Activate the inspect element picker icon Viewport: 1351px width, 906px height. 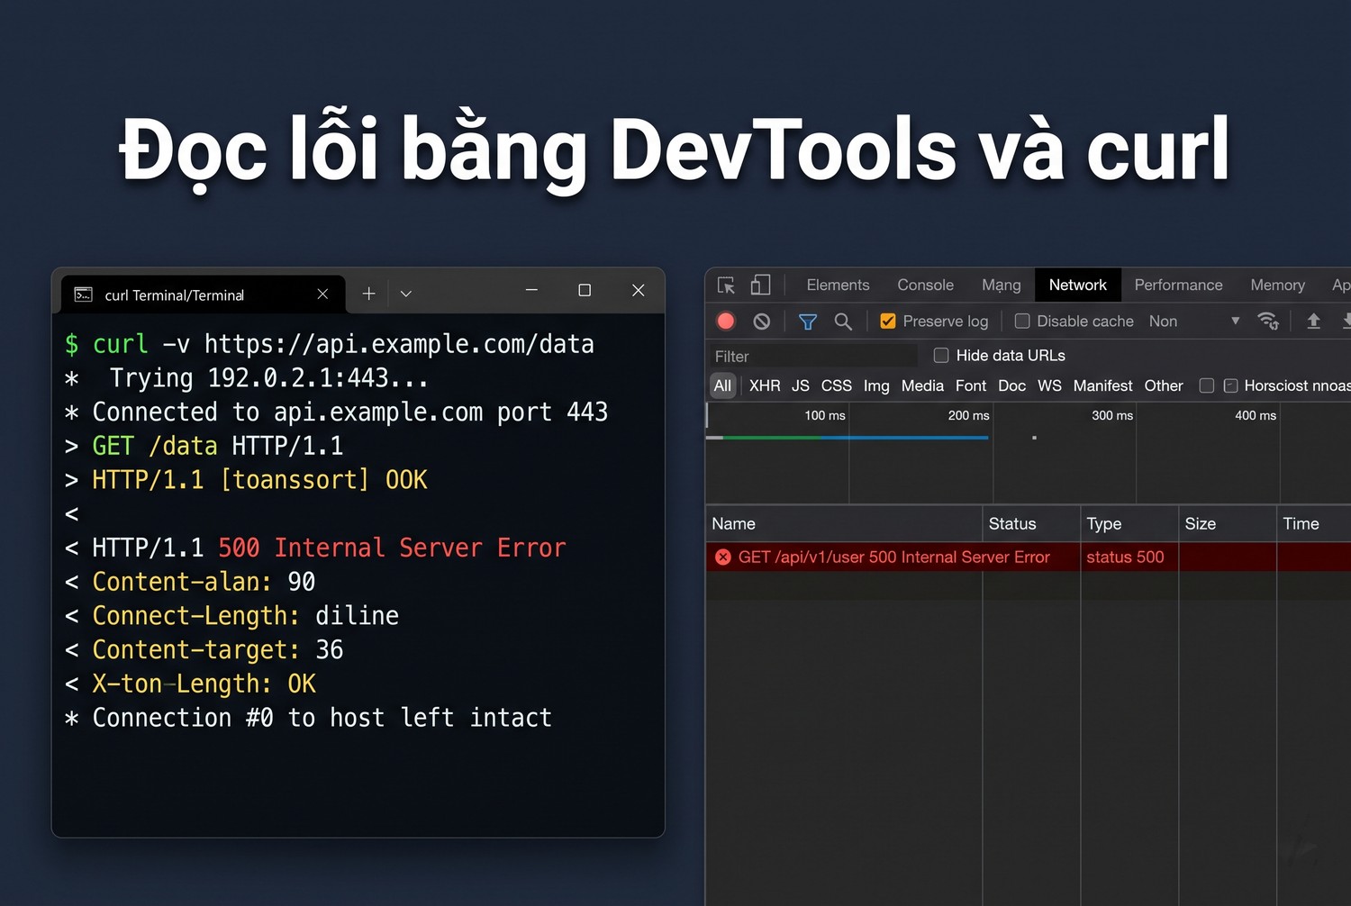click(726, 285)
